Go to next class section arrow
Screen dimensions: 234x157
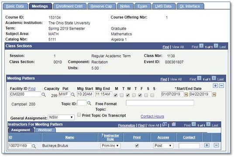tap(216, 46)
